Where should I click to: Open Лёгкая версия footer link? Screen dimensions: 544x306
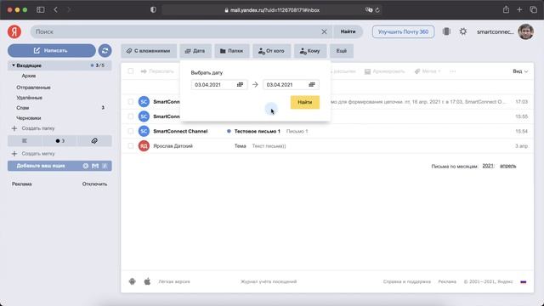(174, 281)
